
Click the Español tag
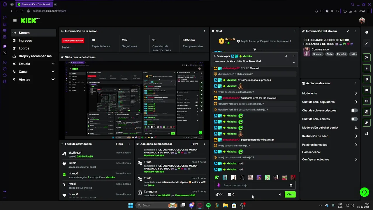342,54
